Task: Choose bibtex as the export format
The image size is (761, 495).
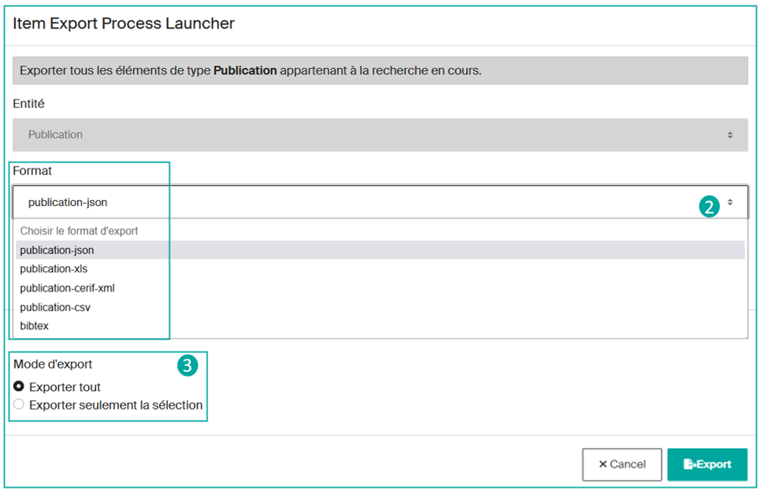Action: click(x=34, y=326)
